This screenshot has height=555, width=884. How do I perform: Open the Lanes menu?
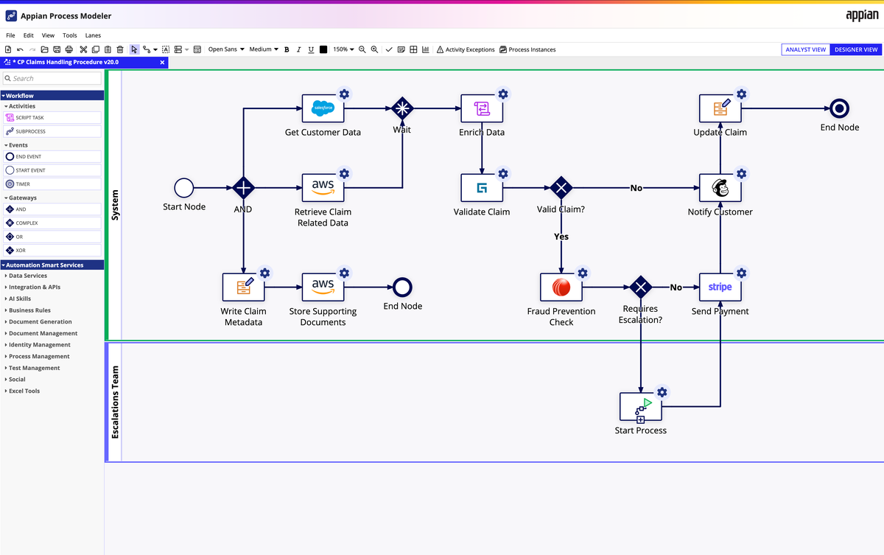click(93, 35)
